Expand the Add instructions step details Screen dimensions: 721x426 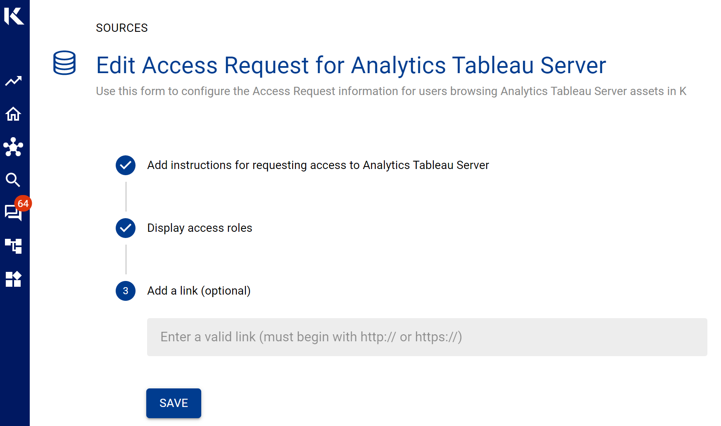pyautogui.click(x=317, y=165)
